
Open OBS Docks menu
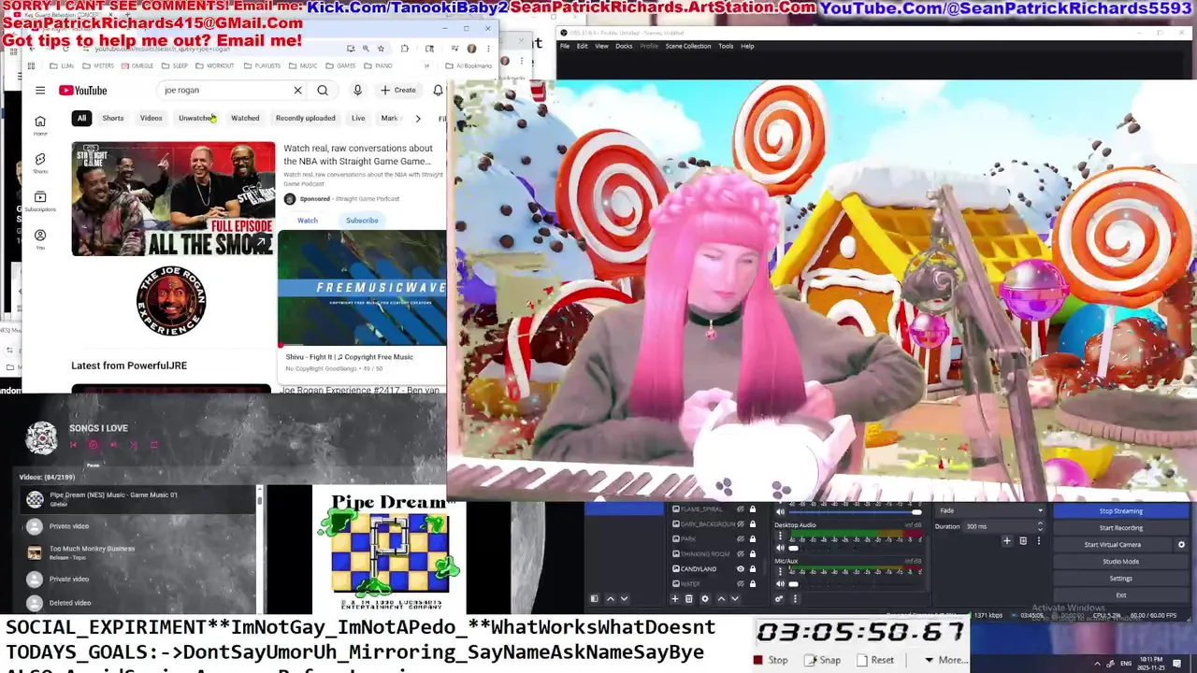click(624, 46)
